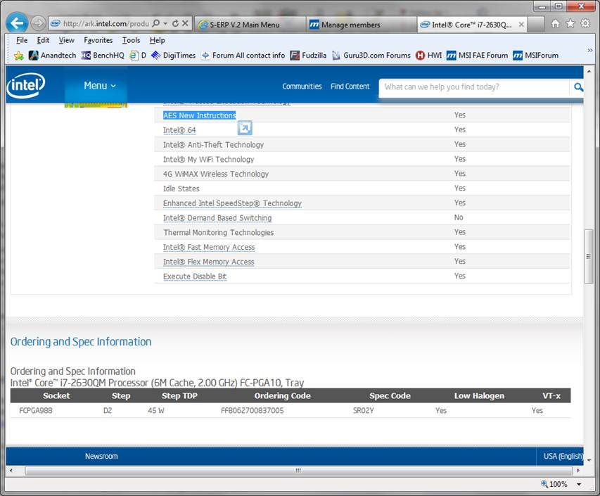This screenshot has width=600, height=496.
Task: Open the address bar search dropdown arrow
Action: tap(165, 23)
